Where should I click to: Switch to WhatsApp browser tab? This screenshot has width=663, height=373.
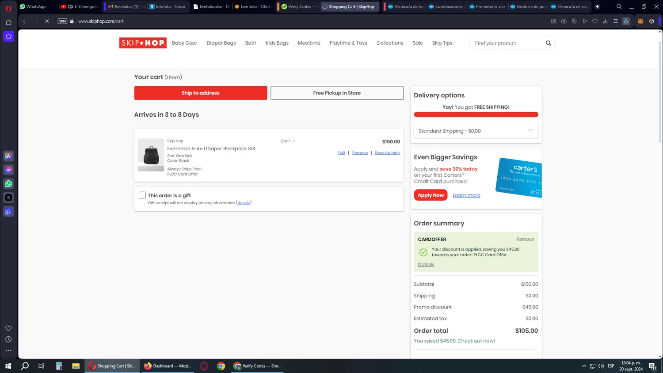36,7
